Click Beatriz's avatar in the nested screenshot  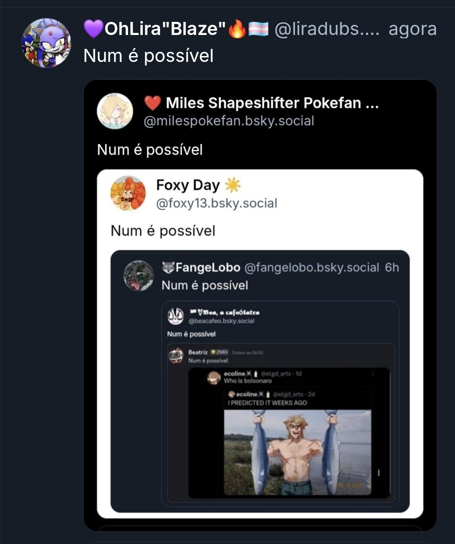(x=176, y=356)
